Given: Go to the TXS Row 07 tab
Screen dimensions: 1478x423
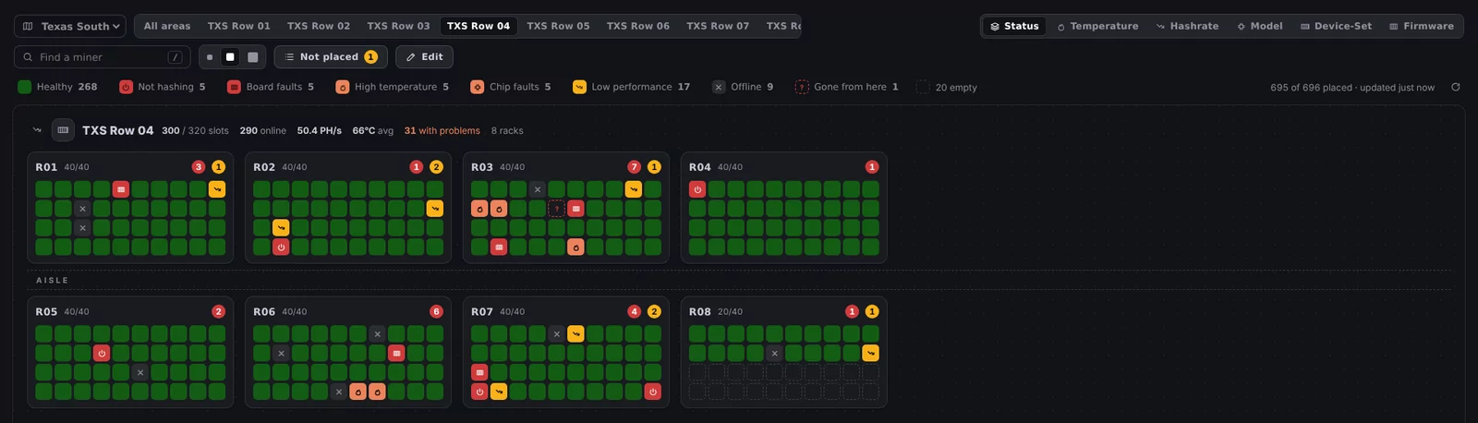Looking at the screenshot, I should click(x=718, y=26).
